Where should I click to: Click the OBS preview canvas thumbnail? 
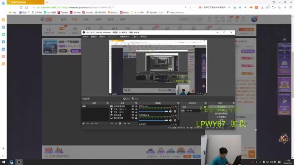[x=158, y=67]
